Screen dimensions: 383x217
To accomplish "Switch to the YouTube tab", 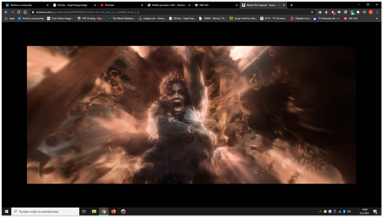I will 121,5.
